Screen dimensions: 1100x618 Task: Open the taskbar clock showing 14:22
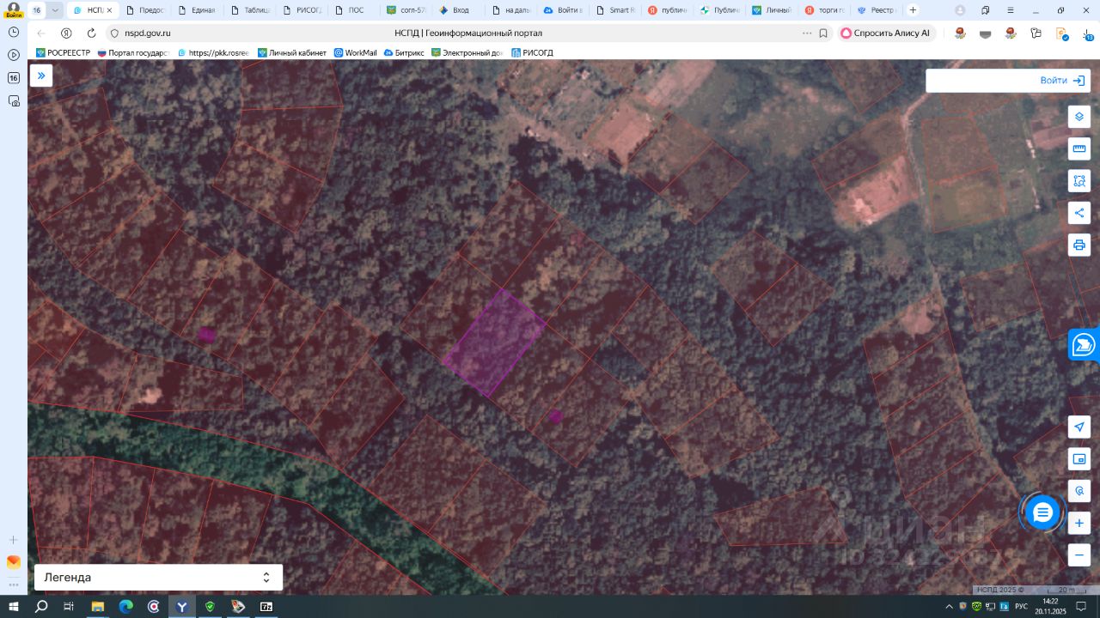pos(1050,606)
